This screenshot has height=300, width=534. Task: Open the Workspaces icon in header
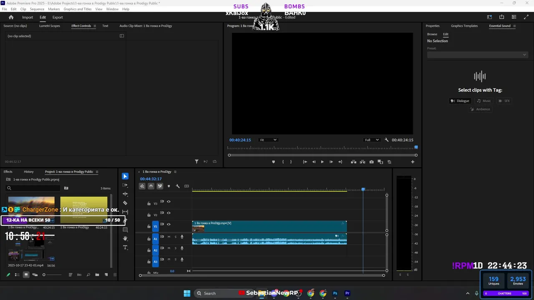point(489,17)
